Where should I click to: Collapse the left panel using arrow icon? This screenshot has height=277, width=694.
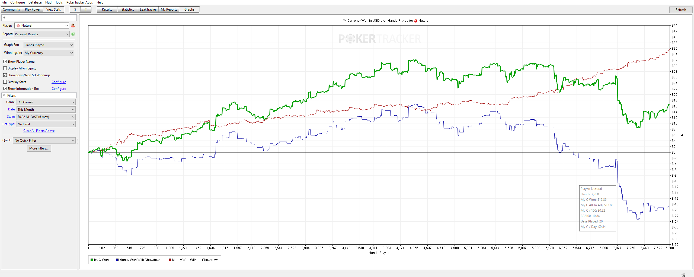[4, 18]
